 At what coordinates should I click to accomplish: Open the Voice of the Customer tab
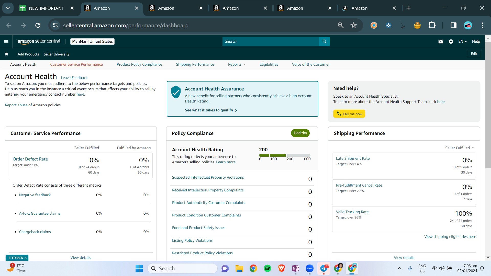[x=311, y=64]
